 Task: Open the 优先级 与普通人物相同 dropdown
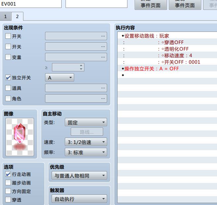[x=79, y=175]
